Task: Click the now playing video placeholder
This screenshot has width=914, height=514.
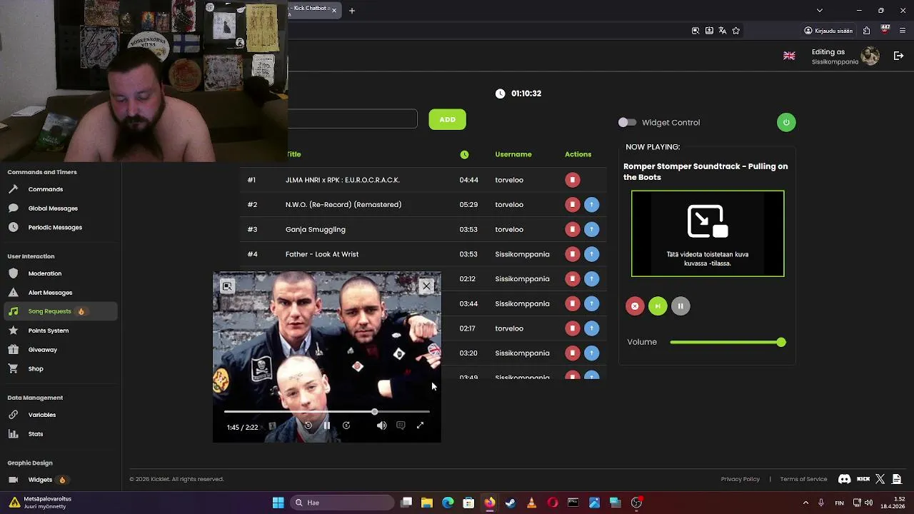Action: pos(708,233)
